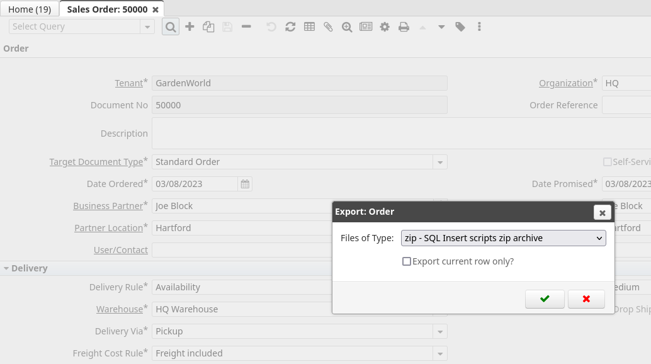Image resolution: width=651 pixels, height=364 pixels.
Task: Click the Print icon
Action: (x=404, y=27)
